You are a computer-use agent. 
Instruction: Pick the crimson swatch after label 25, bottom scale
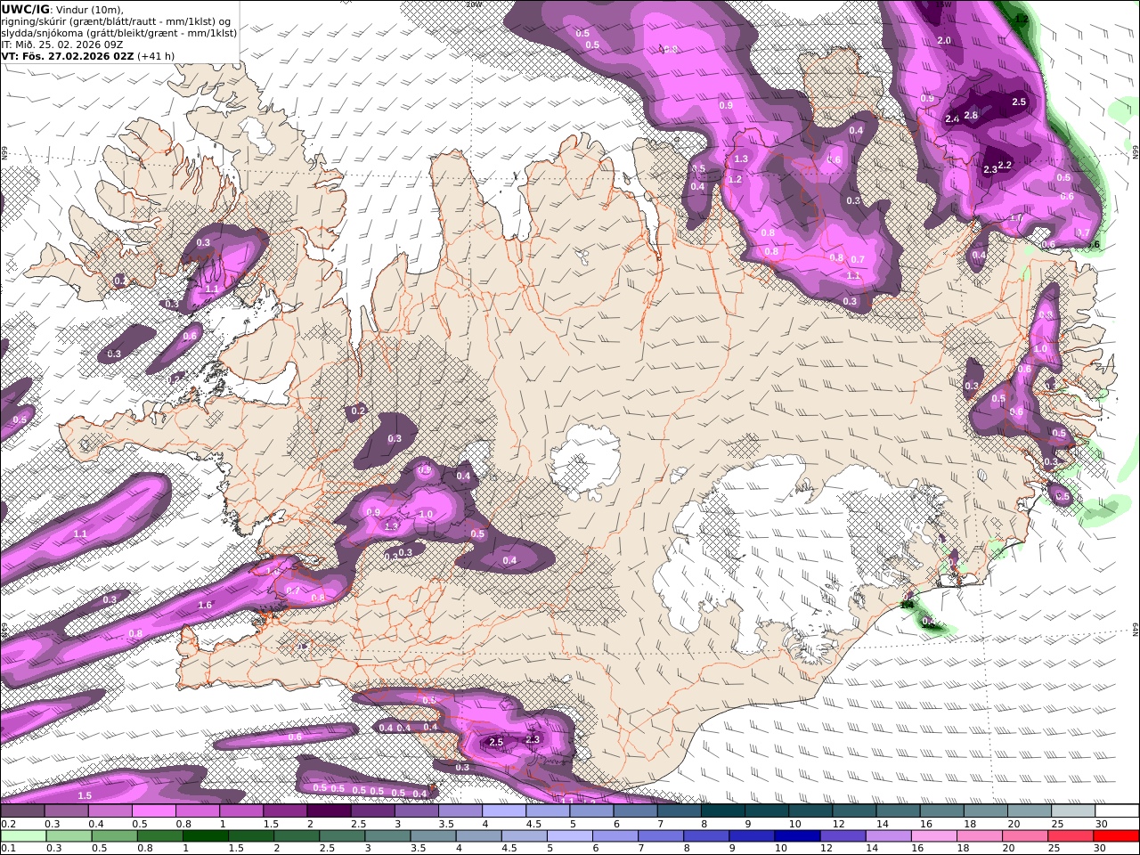[1071, 836]
